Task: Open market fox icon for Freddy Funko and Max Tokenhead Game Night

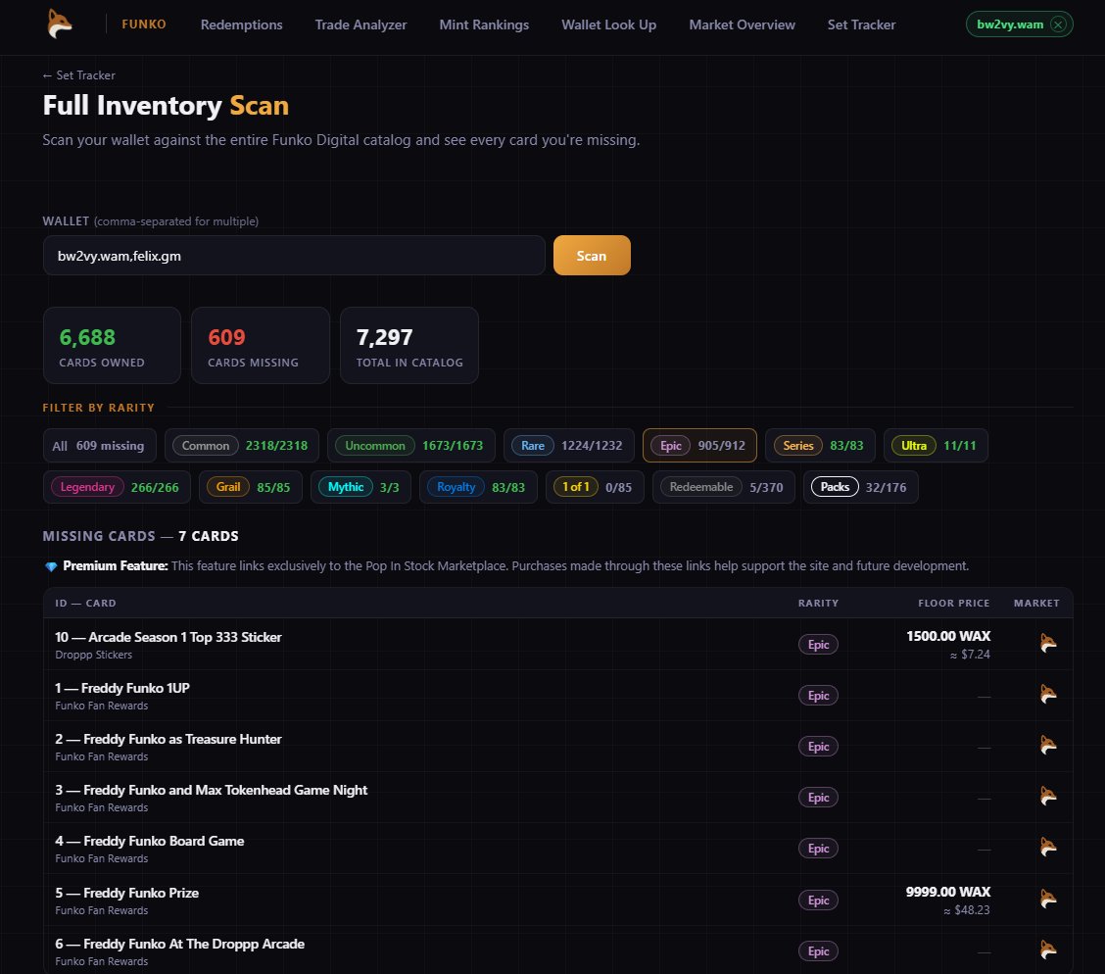Action: point(1048,796)
